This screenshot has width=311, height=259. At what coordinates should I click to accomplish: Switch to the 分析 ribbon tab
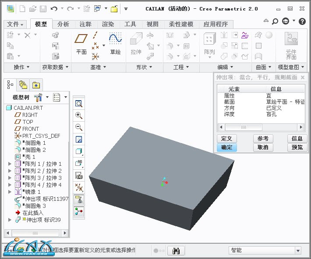tap(63, 24)
